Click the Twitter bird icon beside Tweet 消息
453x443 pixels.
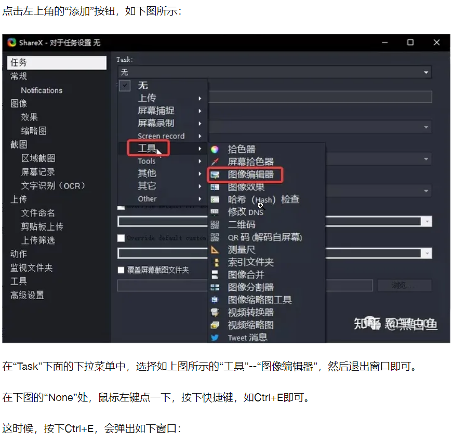tap(215, 338)
